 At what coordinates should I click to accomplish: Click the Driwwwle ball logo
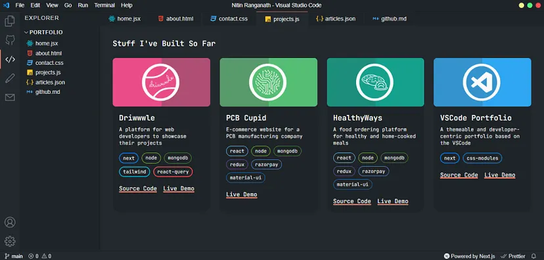[160, 82]
